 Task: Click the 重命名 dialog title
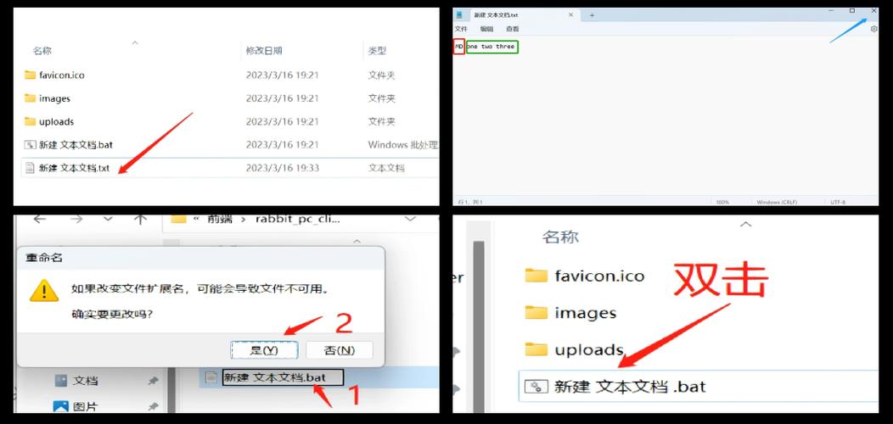[44, 258]
